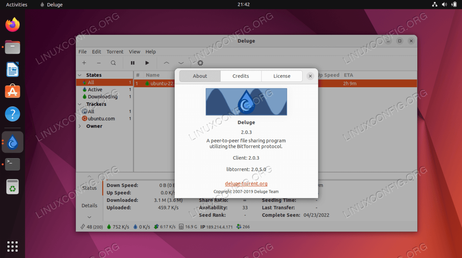Click the 'libtorrent: 2.0.5.0' text
This screenshot has width=462, height=258.
click(x=246, y=169)
